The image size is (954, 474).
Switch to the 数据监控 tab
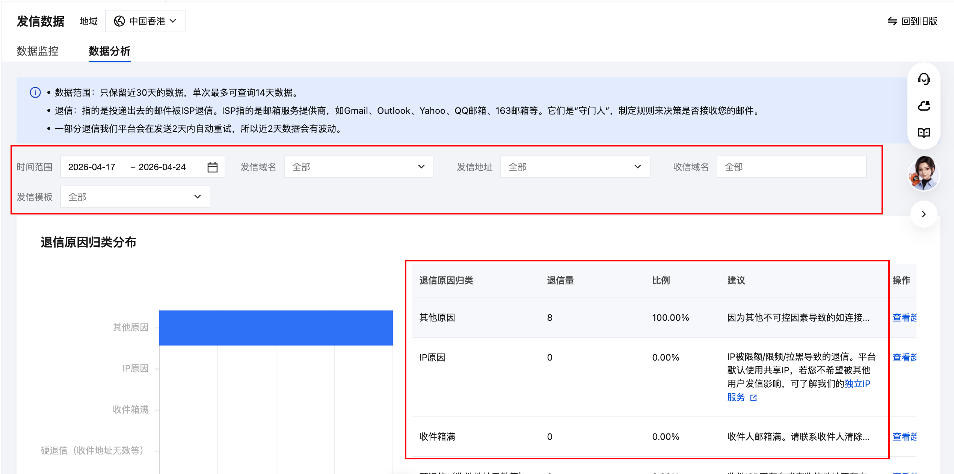click(38, 51)
